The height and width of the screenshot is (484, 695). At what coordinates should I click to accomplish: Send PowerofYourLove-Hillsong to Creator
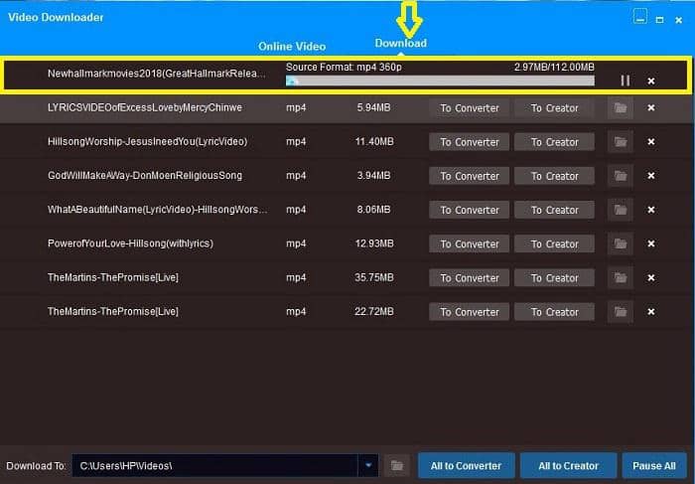coord(554,244)
